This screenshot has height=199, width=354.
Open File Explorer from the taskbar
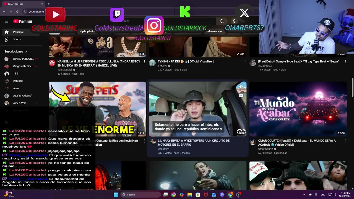[x=190, y=195]
